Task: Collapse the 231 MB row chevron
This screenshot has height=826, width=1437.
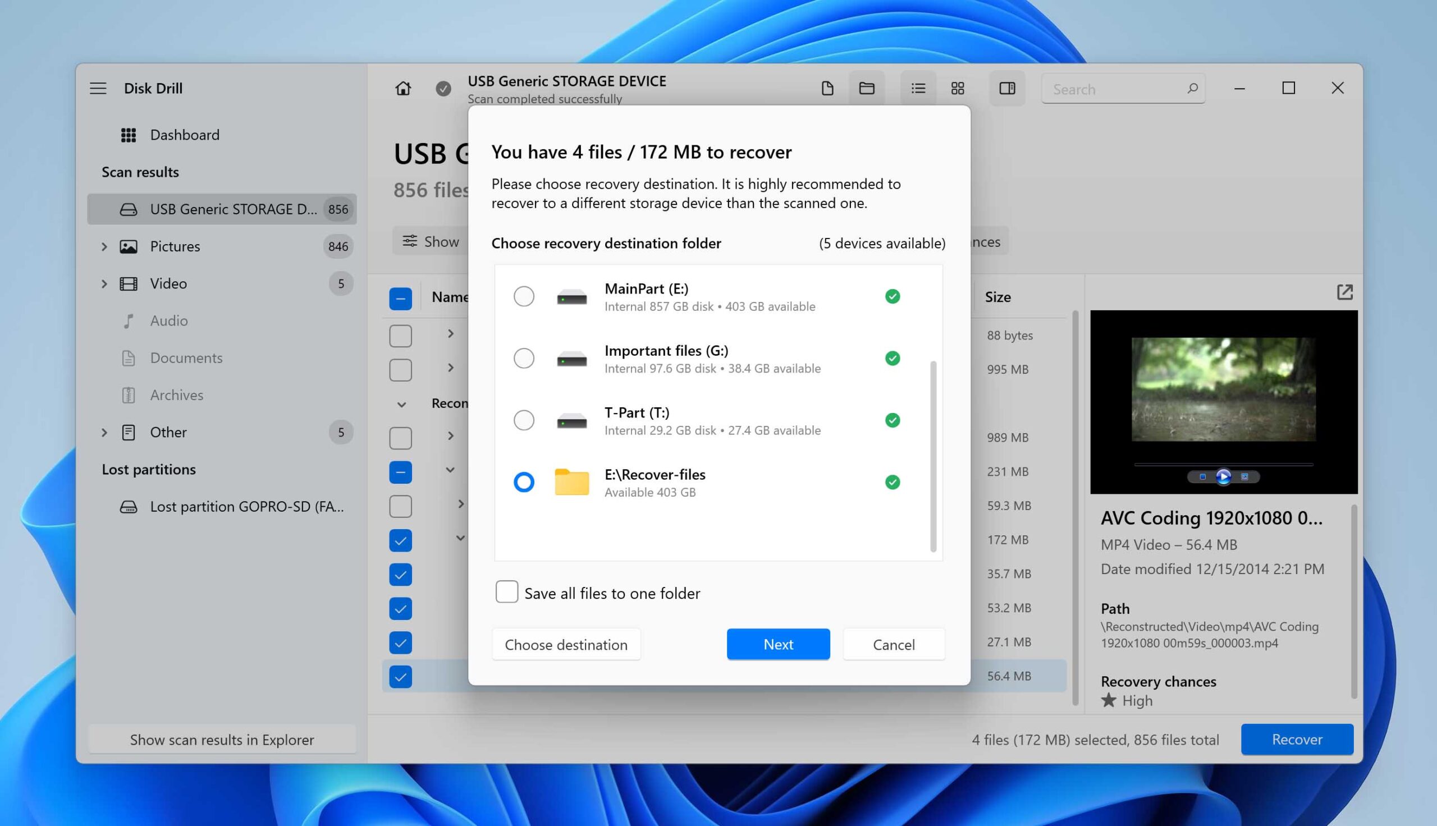Action: pos(450,470)
